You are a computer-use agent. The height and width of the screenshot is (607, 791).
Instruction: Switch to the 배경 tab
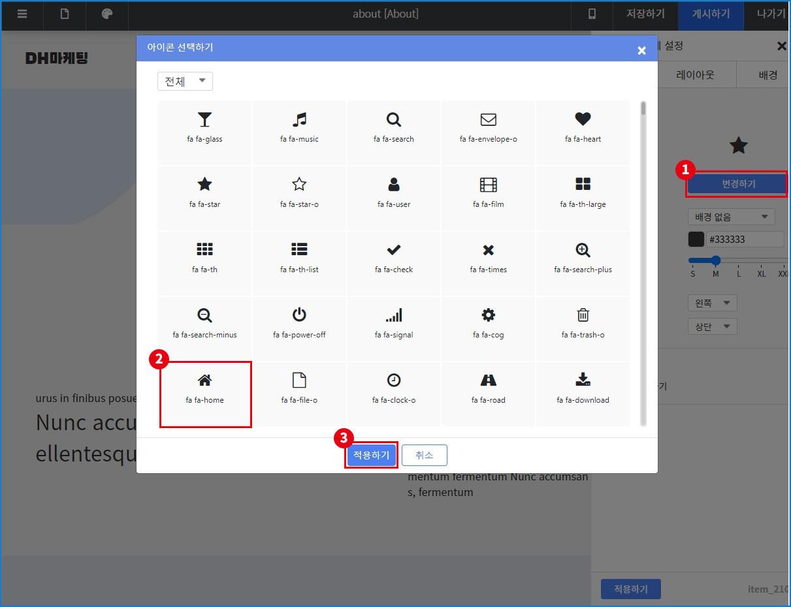point(767,75)
